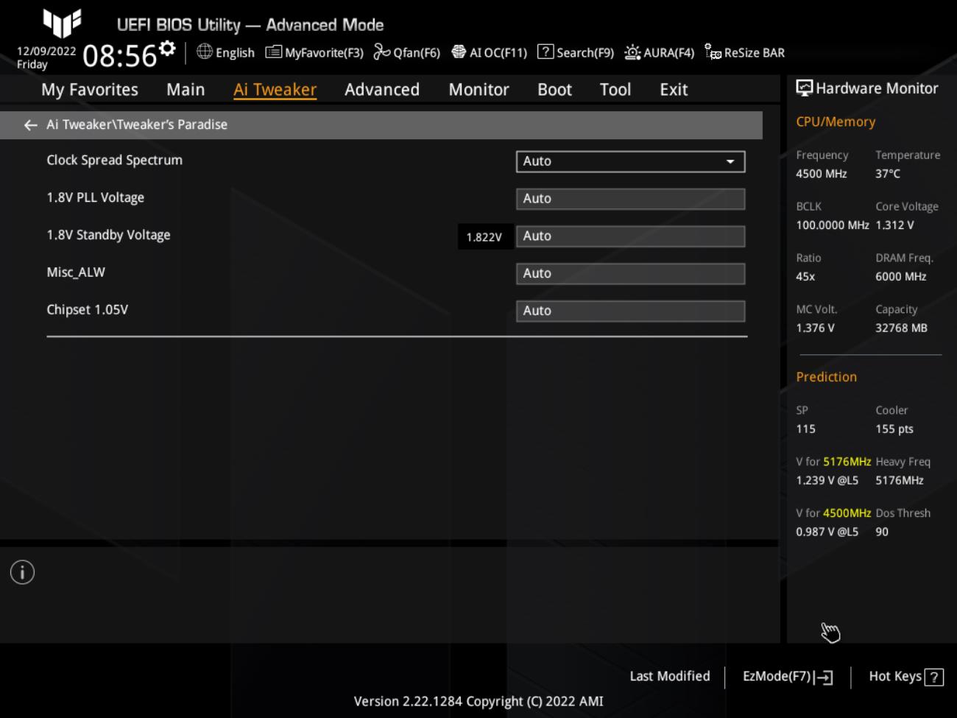Image resolution: width=957 pixels, height=718 pixels.
Task: Select the 1.8V PLL Voltage label
Action: [95, 197]
